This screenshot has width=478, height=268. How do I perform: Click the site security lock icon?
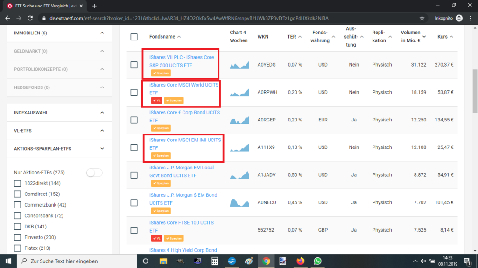coord(44,18)
